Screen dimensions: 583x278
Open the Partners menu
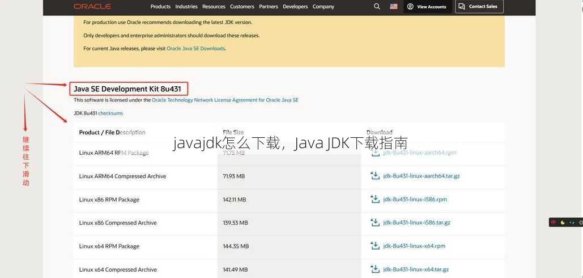click(x=269, y=7)
